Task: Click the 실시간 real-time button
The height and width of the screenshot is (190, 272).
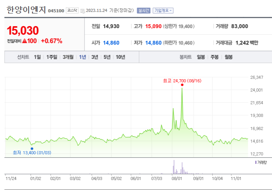Action: pyautogui.click(x=143, y=11)
